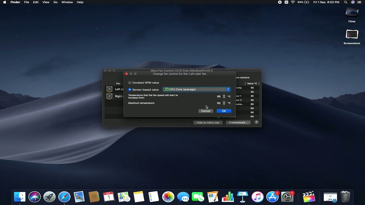Image resolution: width=365 pixels, height=205 pixels.
Task: Click the CPU chip icon in the sensor selector
Action: click(167, 89)
